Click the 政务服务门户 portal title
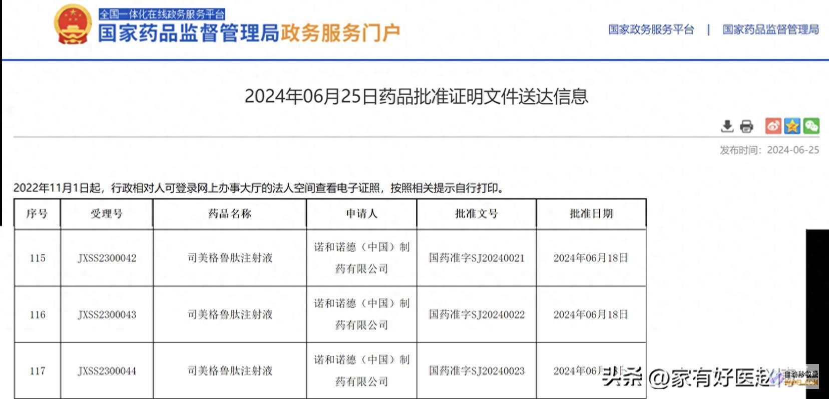The image size is (829, 399). 340,33
